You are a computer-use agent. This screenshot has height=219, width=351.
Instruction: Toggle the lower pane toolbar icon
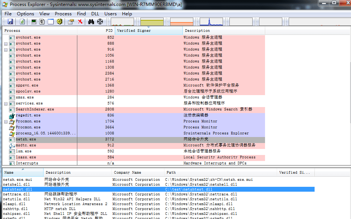point(51,22)
